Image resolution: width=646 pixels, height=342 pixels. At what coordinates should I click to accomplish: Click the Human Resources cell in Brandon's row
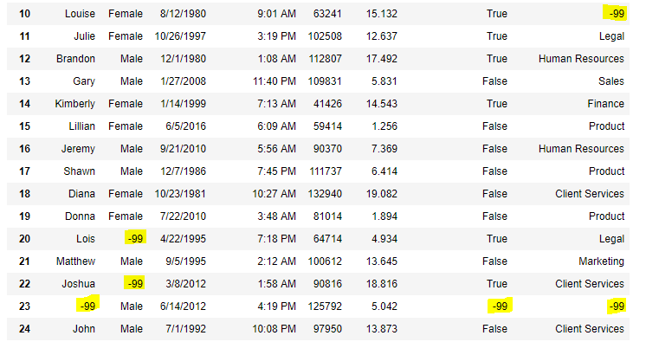[x=581, y=59]
